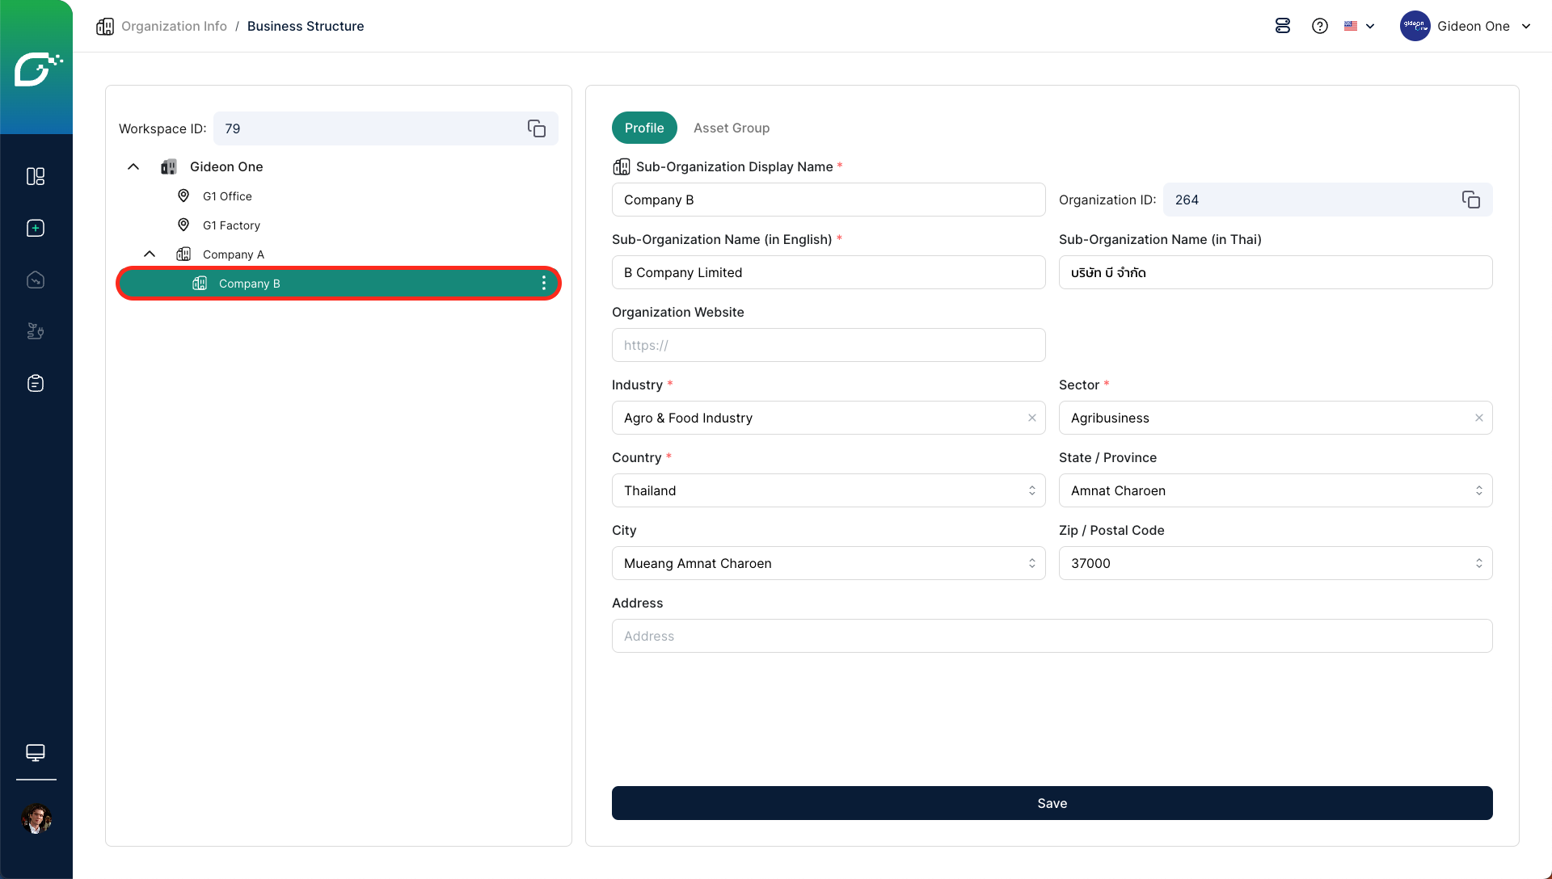The width and height of the screenshot is (1552, 879).
Task: Collapse the Gideon One tree node
Action: (x=133, y=166)
